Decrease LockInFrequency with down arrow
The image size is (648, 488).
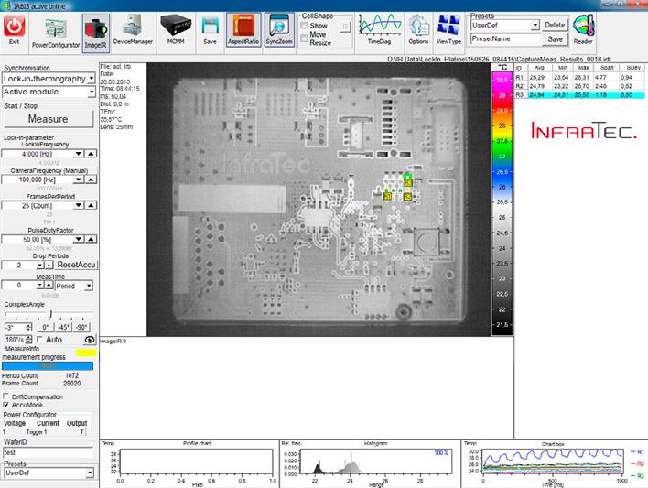click(79, 154)
